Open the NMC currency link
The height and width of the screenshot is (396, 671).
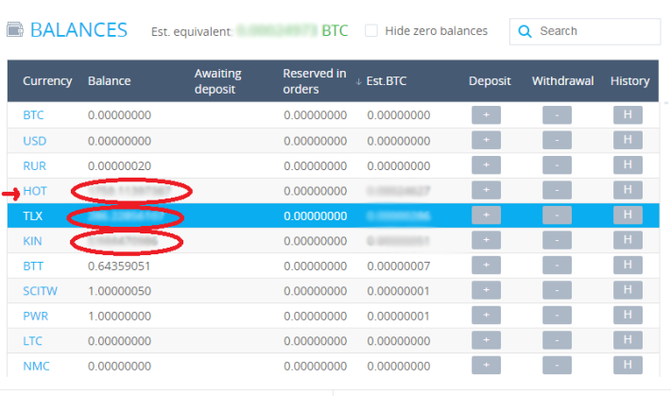tap(36, 366)
